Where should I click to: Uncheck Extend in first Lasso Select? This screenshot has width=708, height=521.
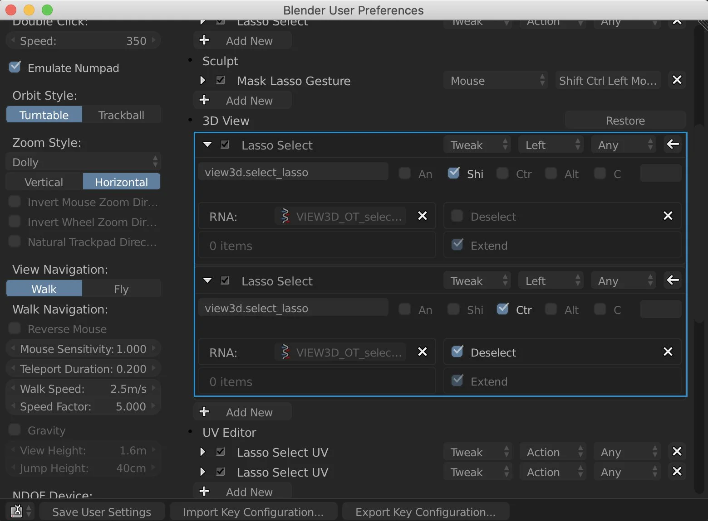457,245
